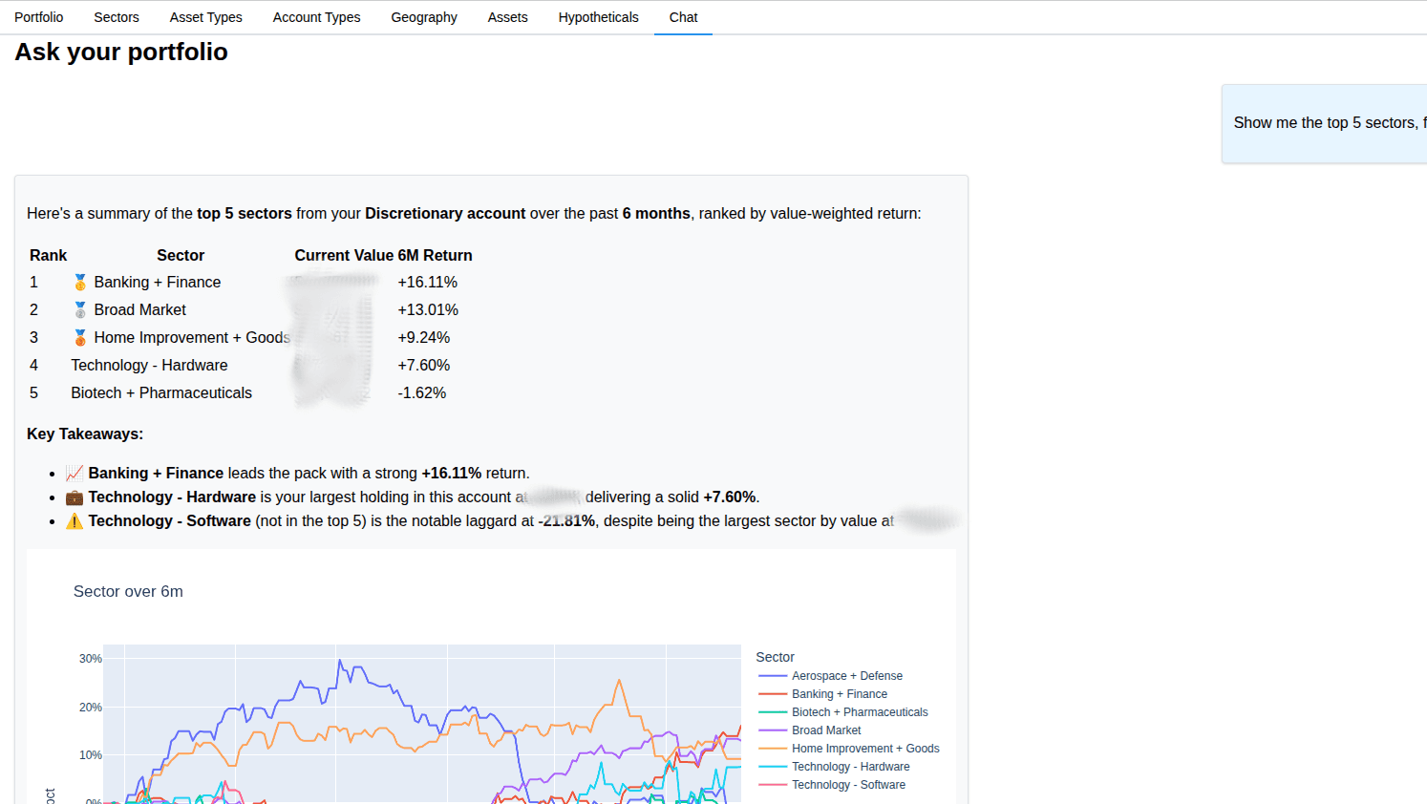Click the 'Show me the top 5 sectors' message
1427x804 pixels.
pyautogui.click(x=1325, y=123)
